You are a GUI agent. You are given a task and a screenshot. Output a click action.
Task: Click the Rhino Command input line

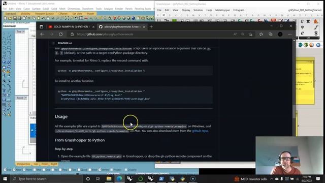19,26
